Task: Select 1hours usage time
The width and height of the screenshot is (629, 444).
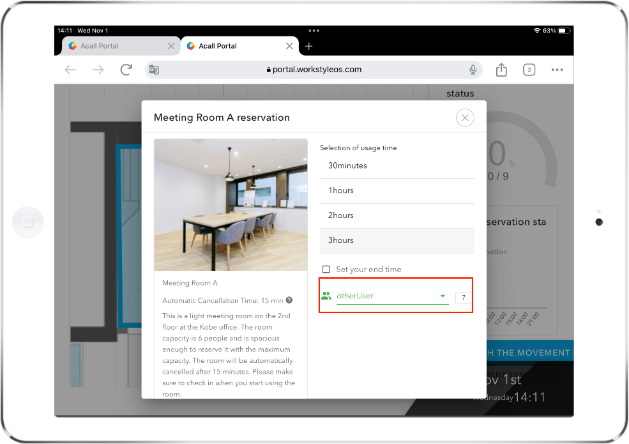Action: pyautogui.click(x=397, y=191)
